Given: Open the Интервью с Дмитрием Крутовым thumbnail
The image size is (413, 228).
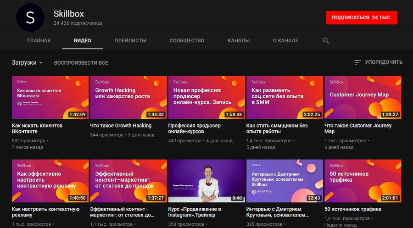Looking at the screenshot, I should point(285,181).
